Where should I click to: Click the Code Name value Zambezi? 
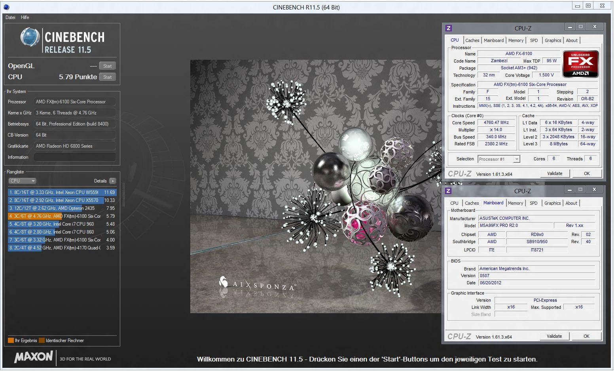[x=499, y=61]
